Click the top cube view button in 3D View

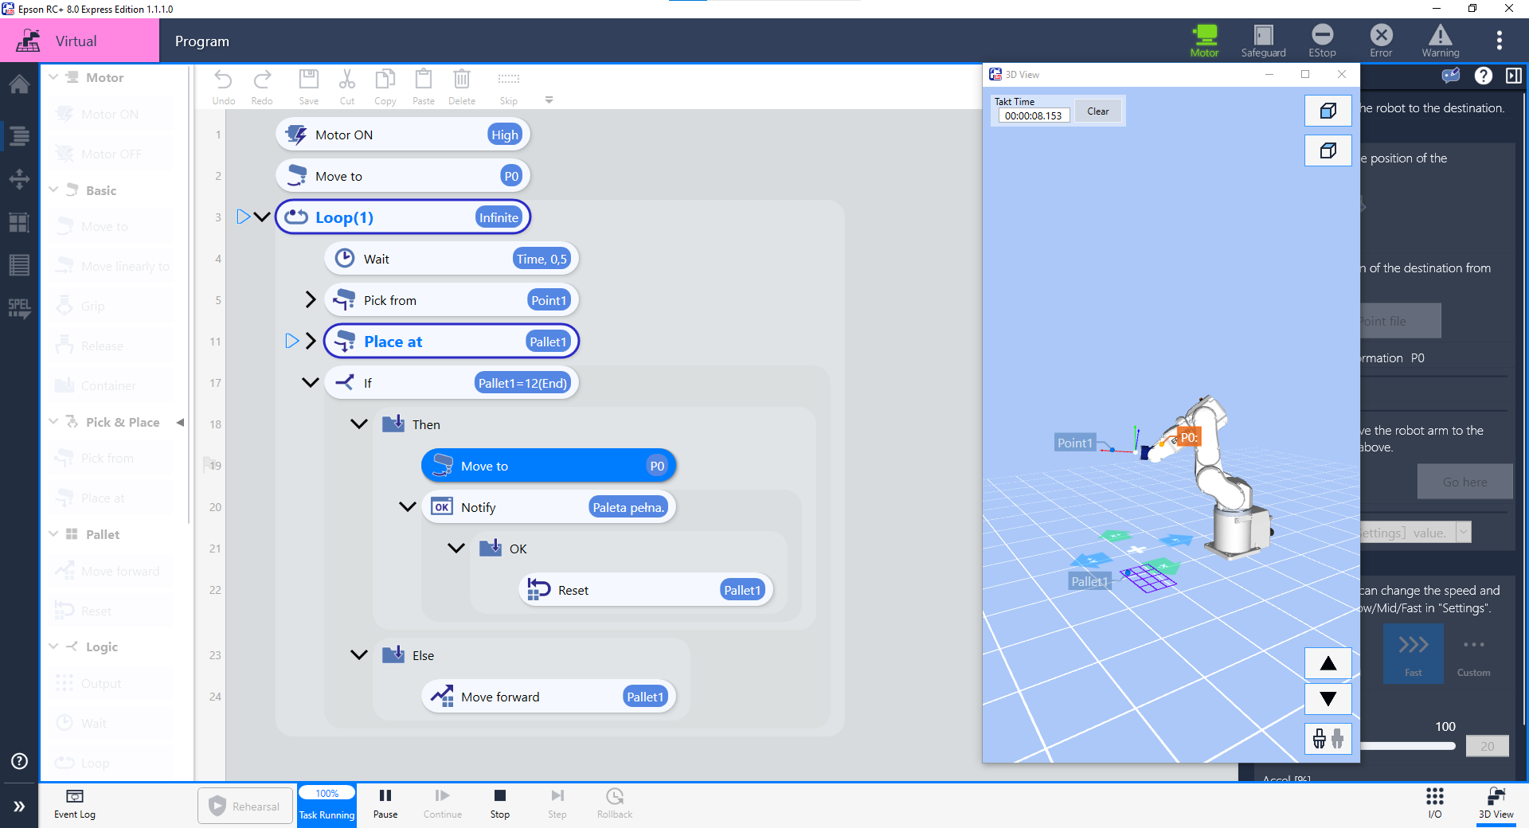[1328, 111]
